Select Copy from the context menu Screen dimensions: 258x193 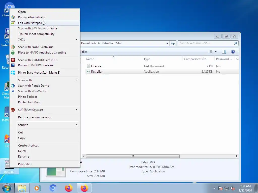pos(22,138)
